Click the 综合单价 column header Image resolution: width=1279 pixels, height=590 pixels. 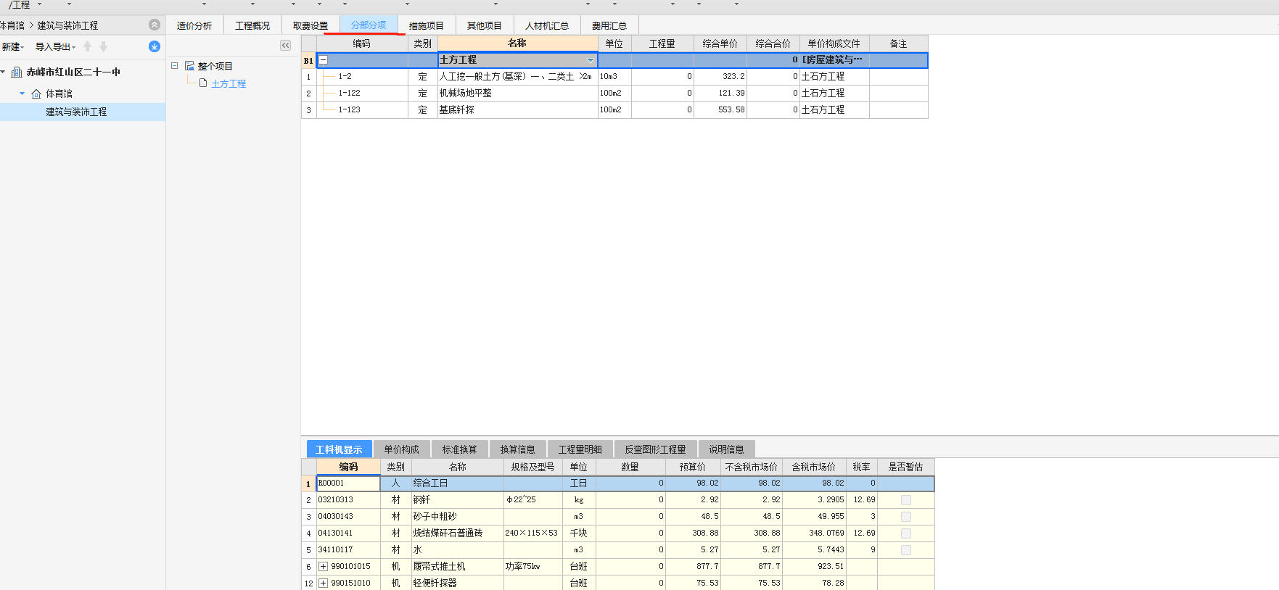point(720,43)
